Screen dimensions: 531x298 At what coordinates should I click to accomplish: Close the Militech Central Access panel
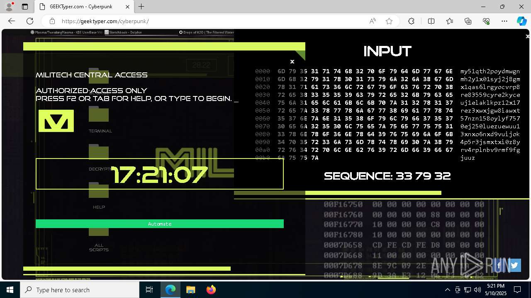click(292, 62)
